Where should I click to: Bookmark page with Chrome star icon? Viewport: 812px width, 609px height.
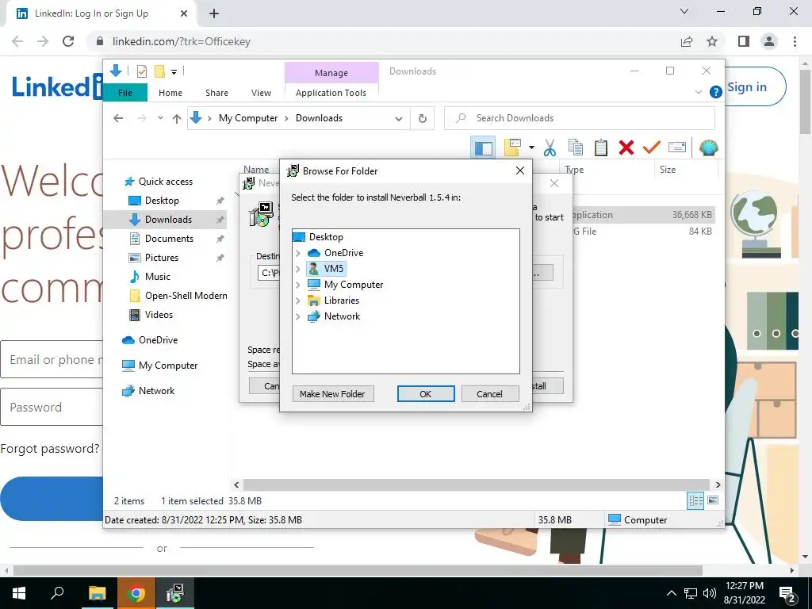(712, 41)
